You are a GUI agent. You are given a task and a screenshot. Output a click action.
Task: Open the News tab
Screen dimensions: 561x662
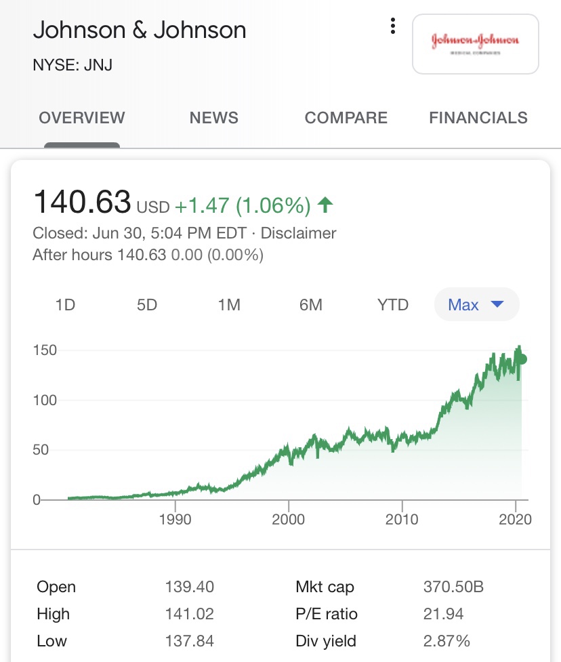click(214, 118)
